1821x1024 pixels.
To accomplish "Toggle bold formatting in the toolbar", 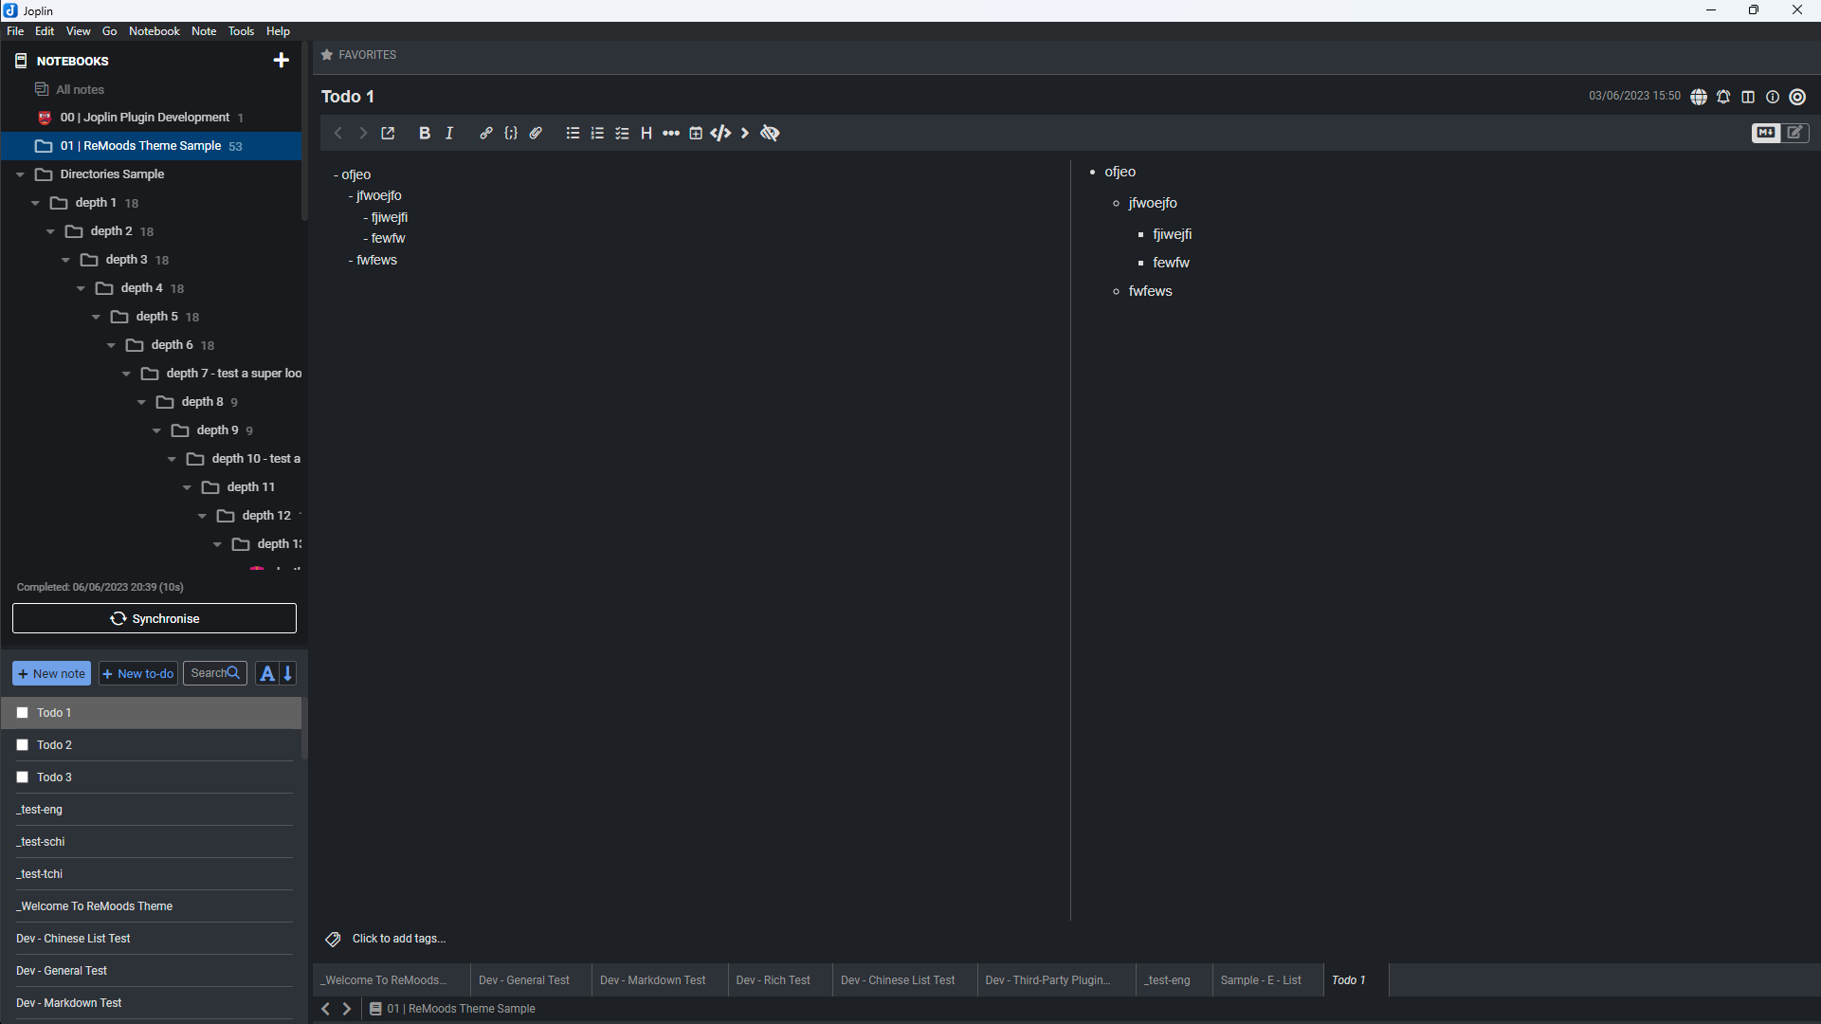I will pyautogui.click(x=424, y=133).
